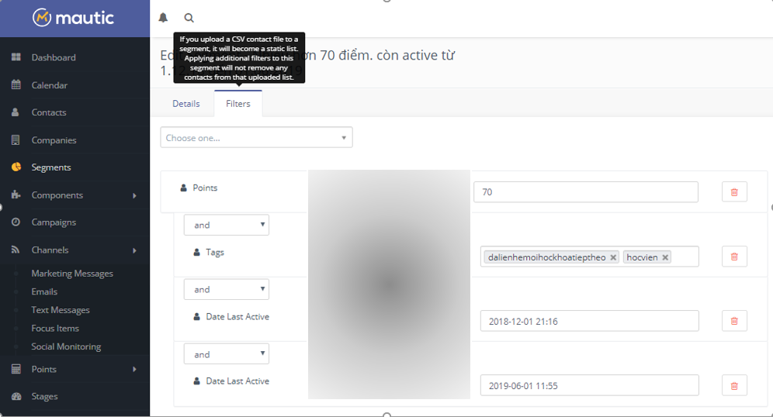The width and height of the screenshot is (773, 417).
Task: Open the Emails channel link
Action: [44, 291]
